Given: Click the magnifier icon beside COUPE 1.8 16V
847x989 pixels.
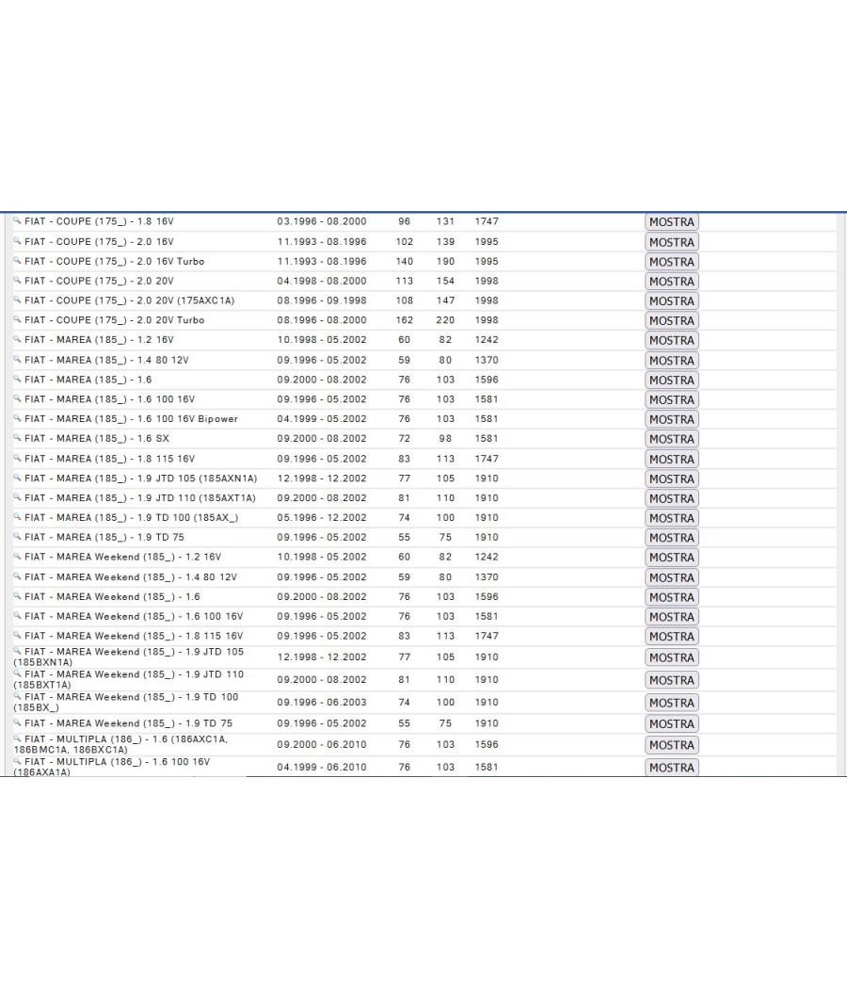Looking at the screenshot, I should pos(18,220).
